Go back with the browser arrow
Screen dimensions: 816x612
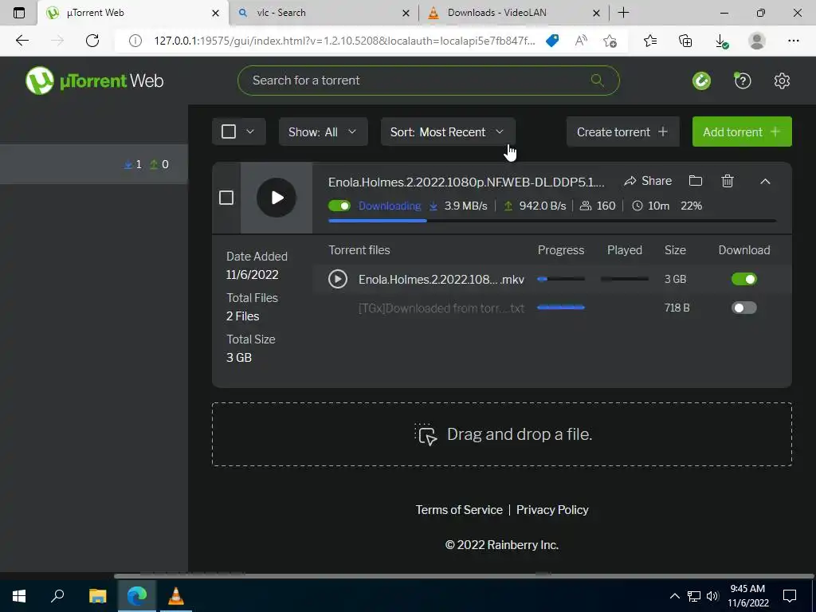pos(22,41)
